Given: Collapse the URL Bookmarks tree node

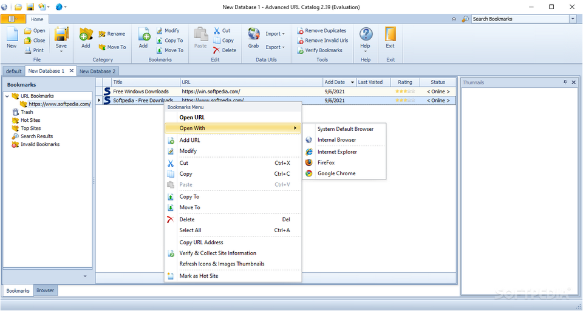Looking at the screenshot, I should (x=7, y=96).
